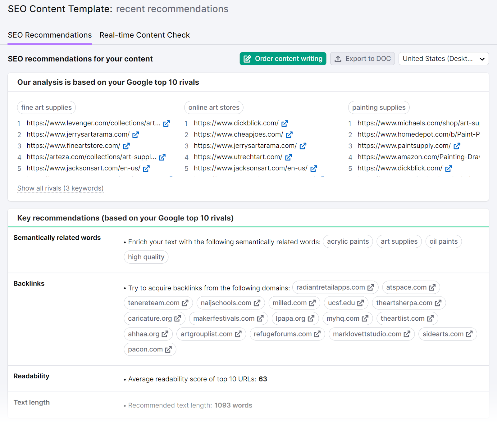
Task: Open the external link icon next to dickblick.com
Action: 285,123
